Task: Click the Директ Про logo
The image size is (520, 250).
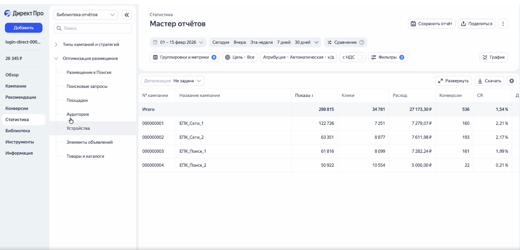Action: [x=24, y=13]
